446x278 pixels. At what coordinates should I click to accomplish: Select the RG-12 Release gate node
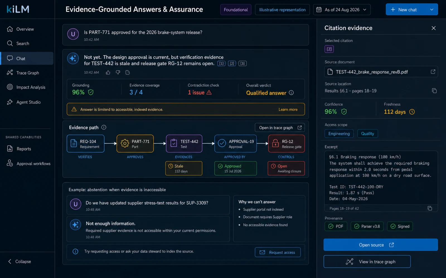click(x=286, y=144)
